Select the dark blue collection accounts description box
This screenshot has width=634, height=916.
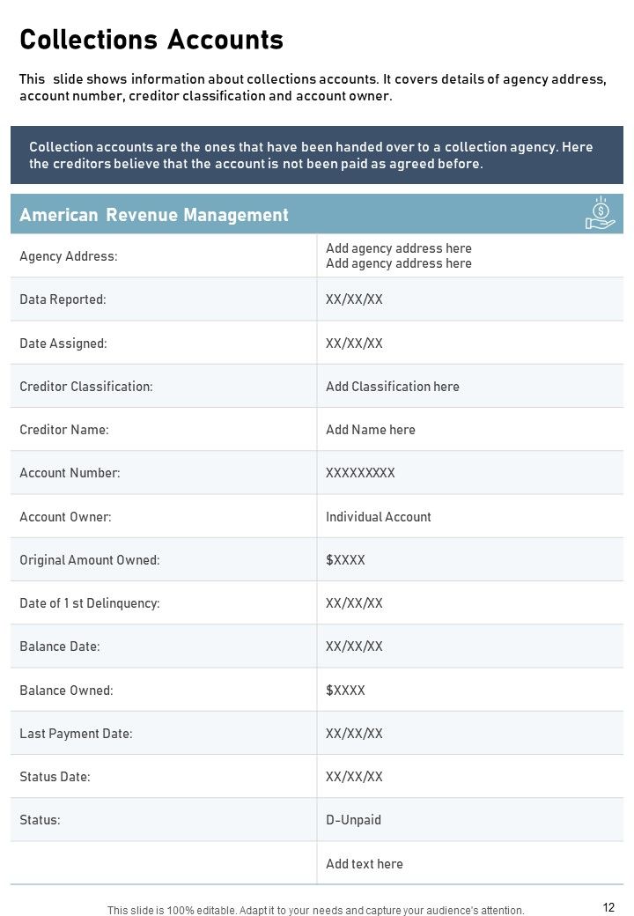tap(316, 155)
